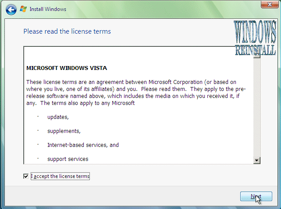281x209 pixels.
Task: Click the license scrollbar up arrow
Action: (257, 49)
